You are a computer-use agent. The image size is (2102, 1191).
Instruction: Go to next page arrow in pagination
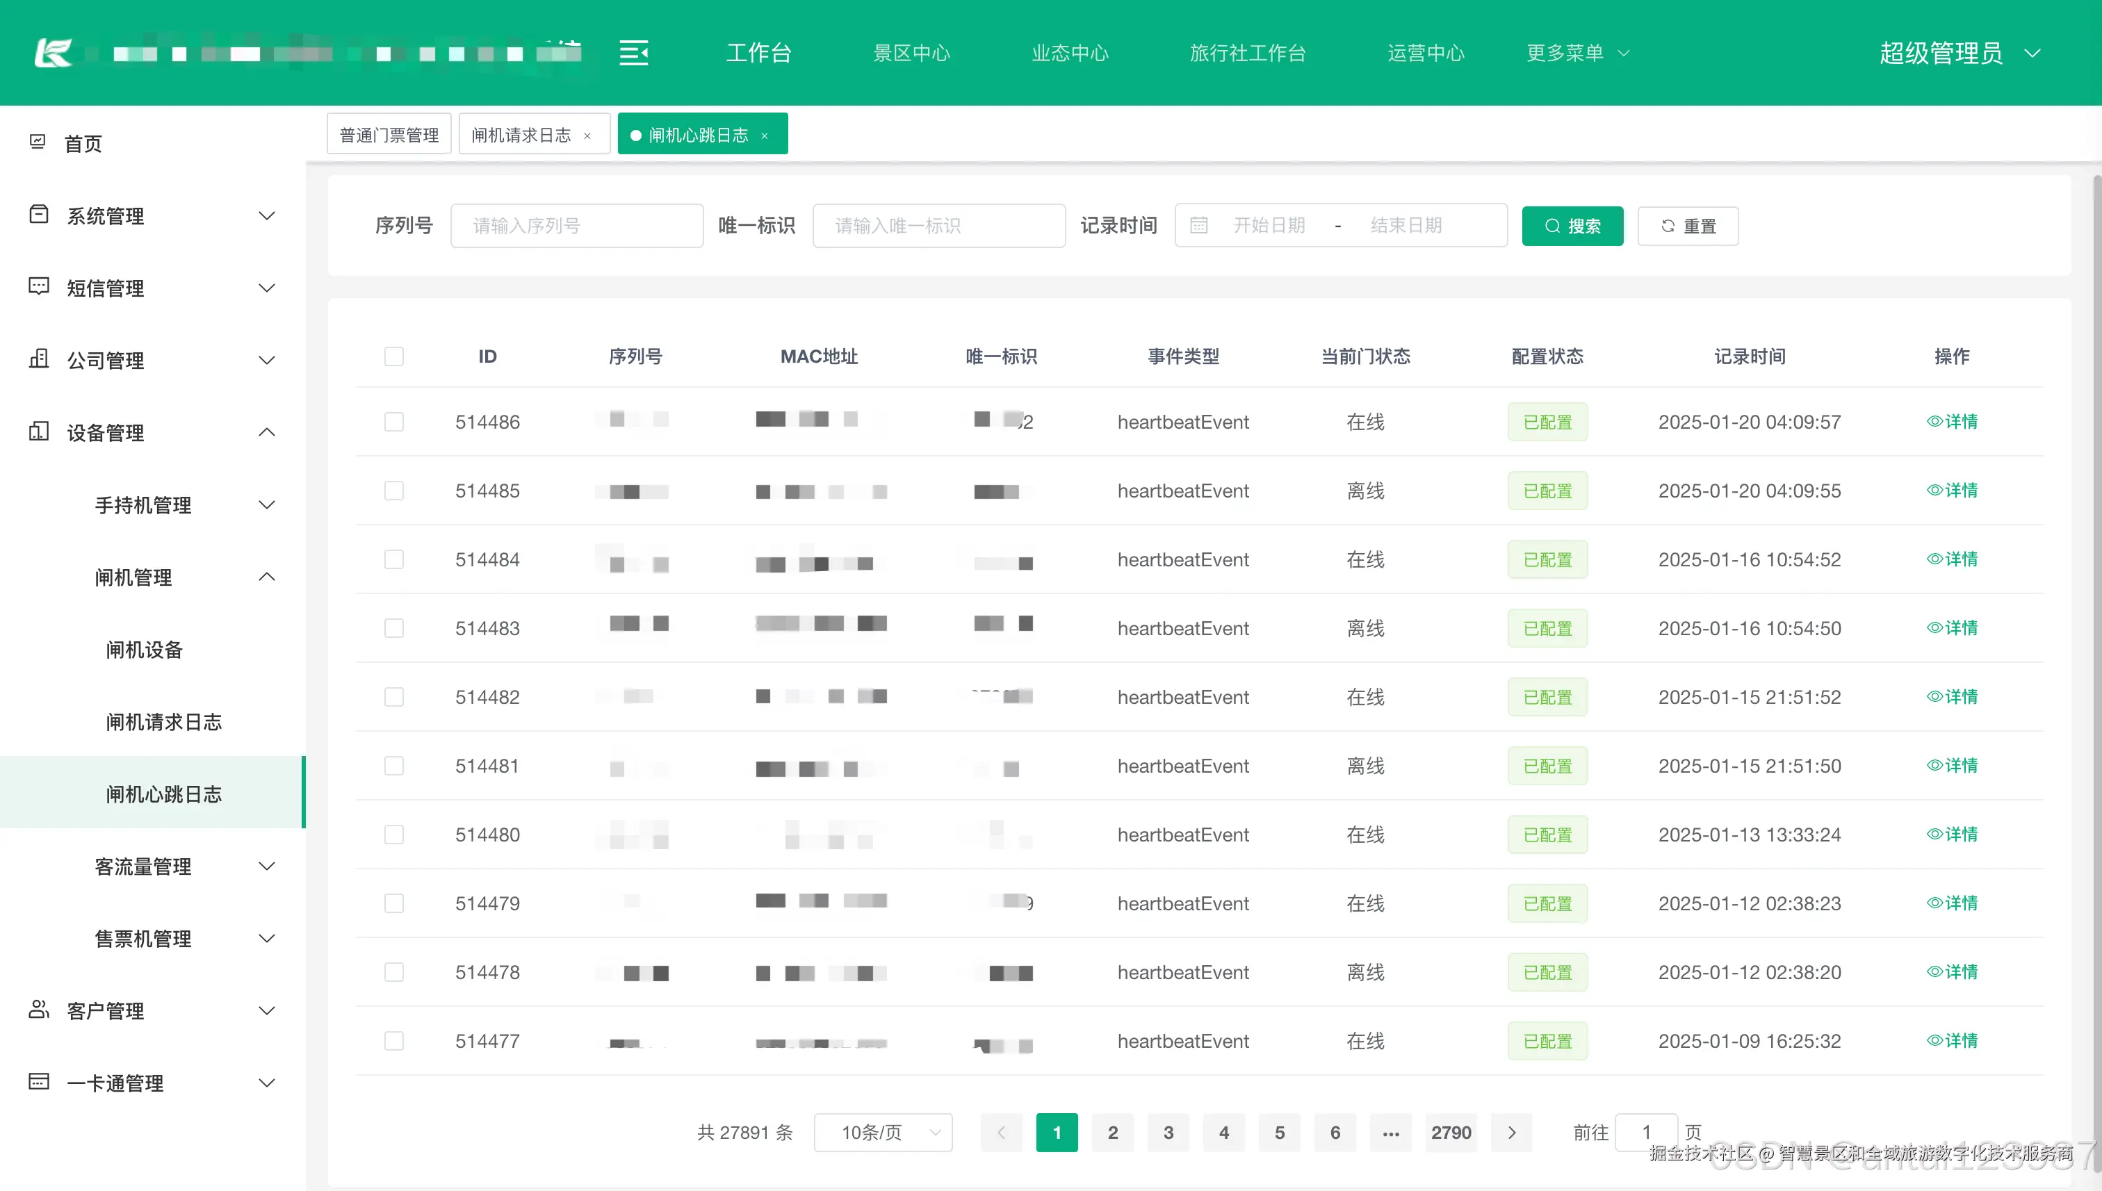tap(1511, 1133)
